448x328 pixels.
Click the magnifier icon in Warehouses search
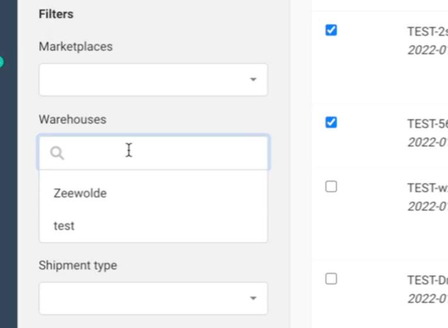tap(57, 153)
